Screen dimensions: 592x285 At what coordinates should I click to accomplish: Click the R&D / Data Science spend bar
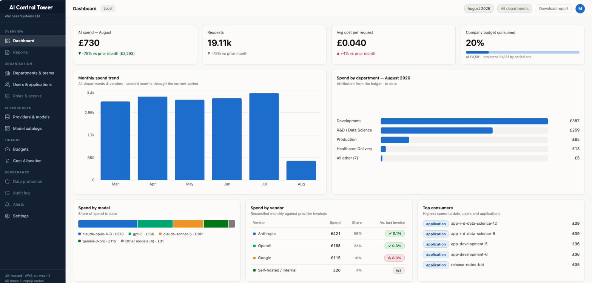click(436, 130)
